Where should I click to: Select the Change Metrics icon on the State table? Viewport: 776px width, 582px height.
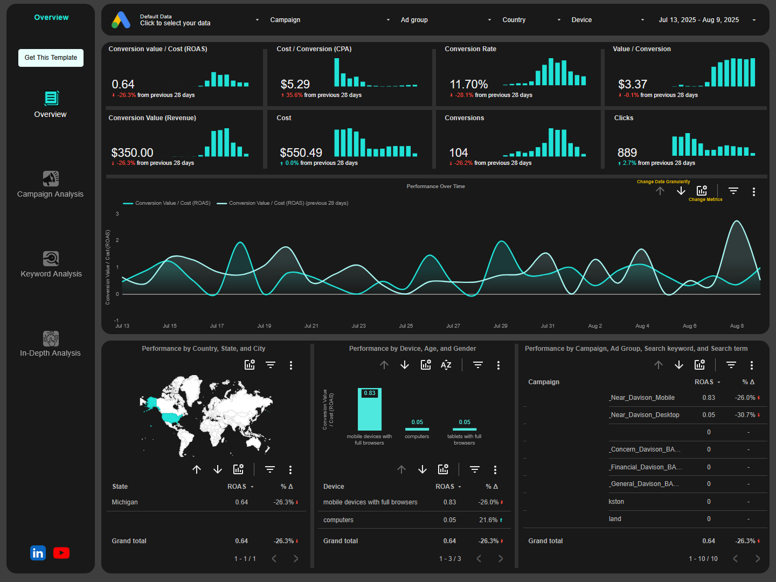(x=239, y=469)
